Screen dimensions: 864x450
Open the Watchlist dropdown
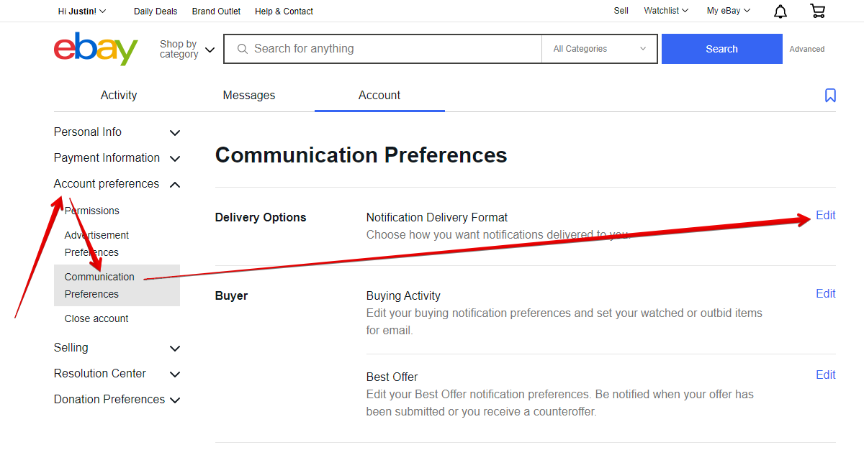[x=666, y=11]
